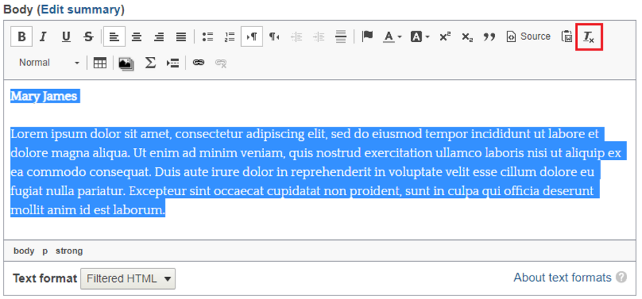
Task: Toggle Underline formatting
Action: [x=66, y=37]
